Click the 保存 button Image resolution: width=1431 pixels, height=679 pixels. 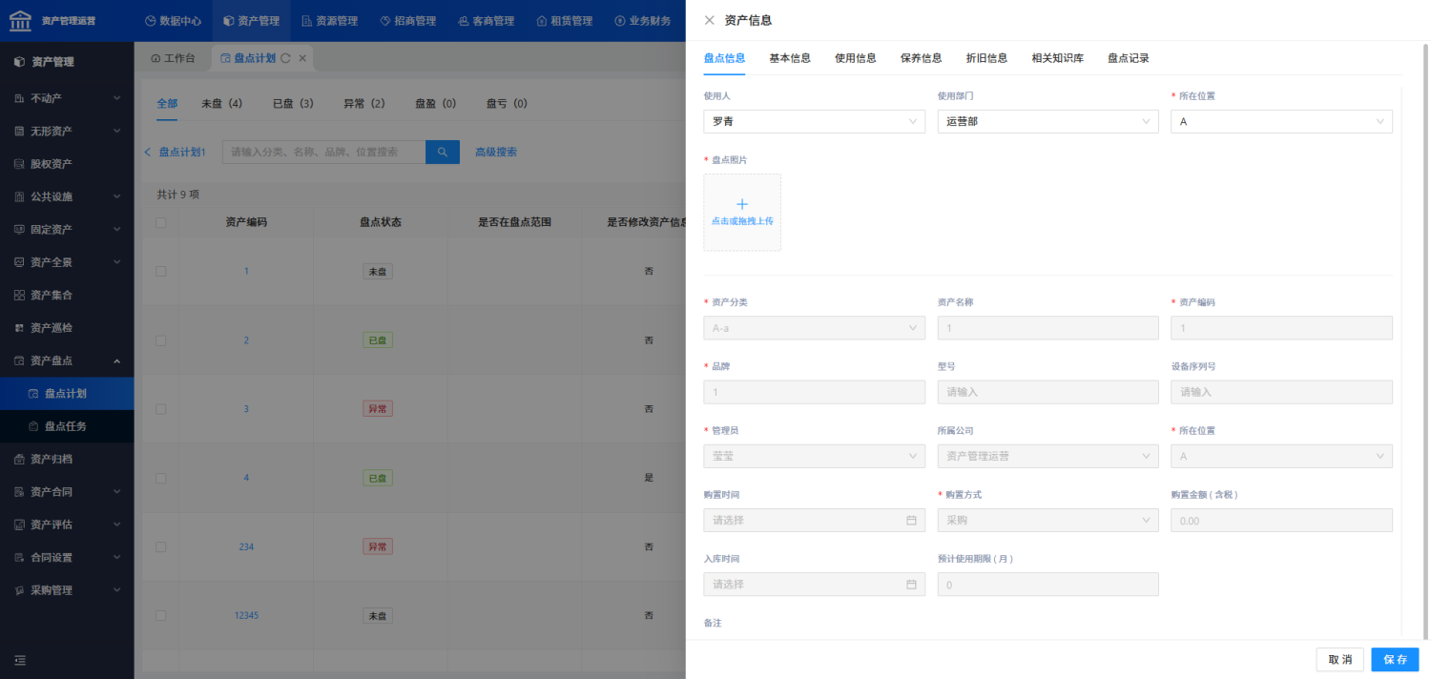click(x=1395, y=660)
